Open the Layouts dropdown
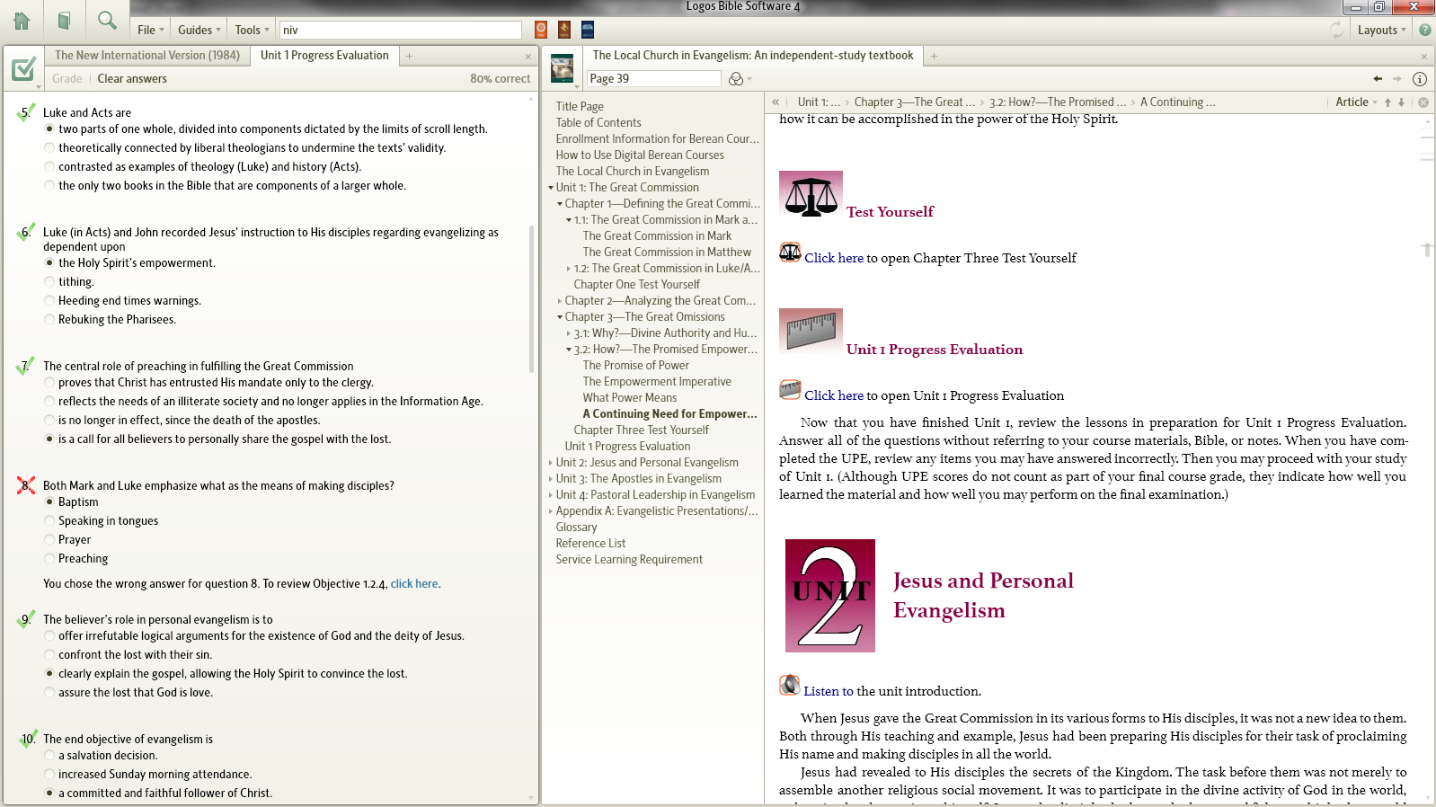This screenshot has height=807, width=1436. (x=1381, y=30)
